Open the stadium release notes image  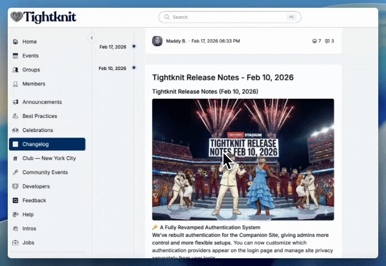[243, 160]
